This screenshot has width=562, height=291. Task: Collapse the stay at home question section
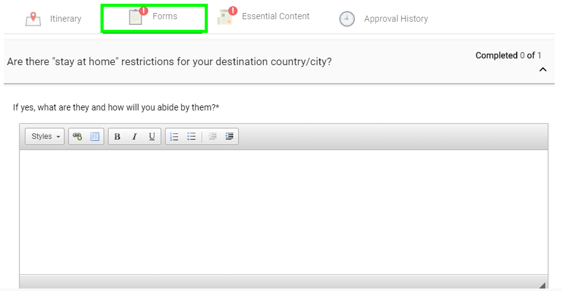coord(543,69)
